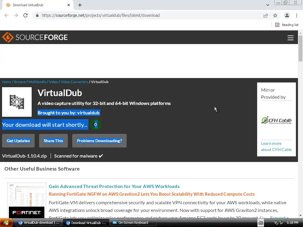Click the VirtualDub-1.10.4.zip filename text
The height and width of the screenshot is (227, 303).
tap(24, 156)
